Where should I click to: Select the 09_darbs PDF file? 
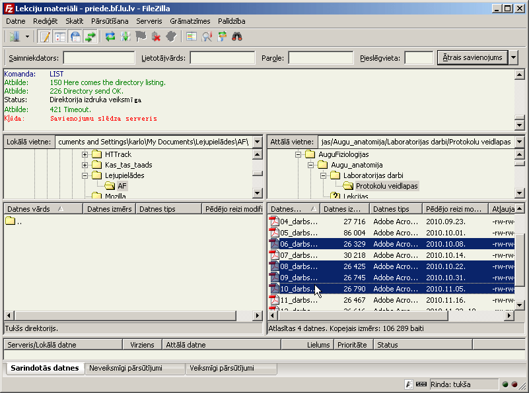[x=392, y=278]
